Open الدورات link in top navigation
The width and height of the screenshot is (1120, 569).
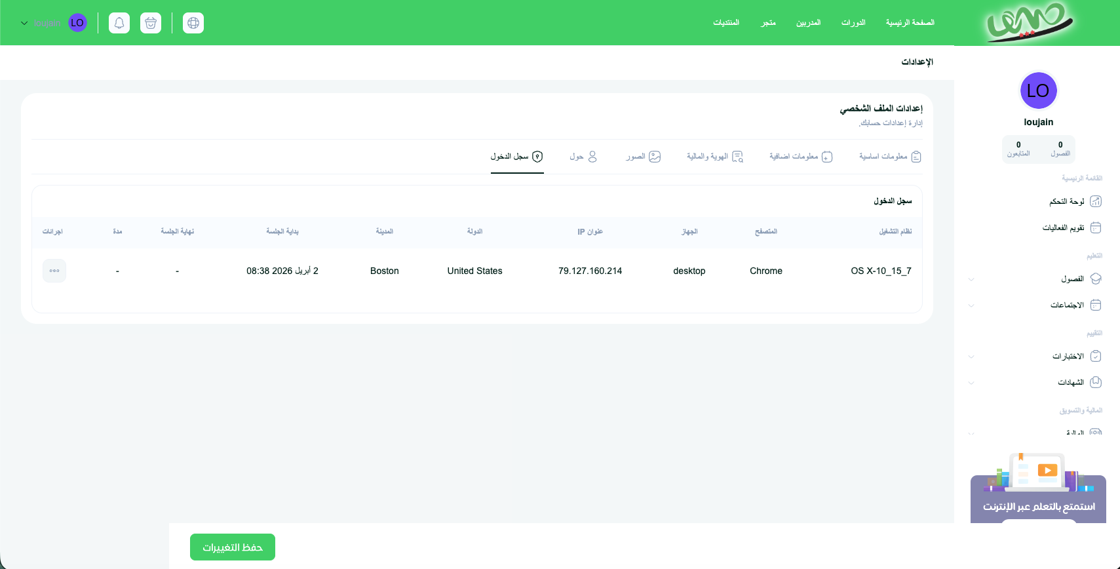point(853,23)
